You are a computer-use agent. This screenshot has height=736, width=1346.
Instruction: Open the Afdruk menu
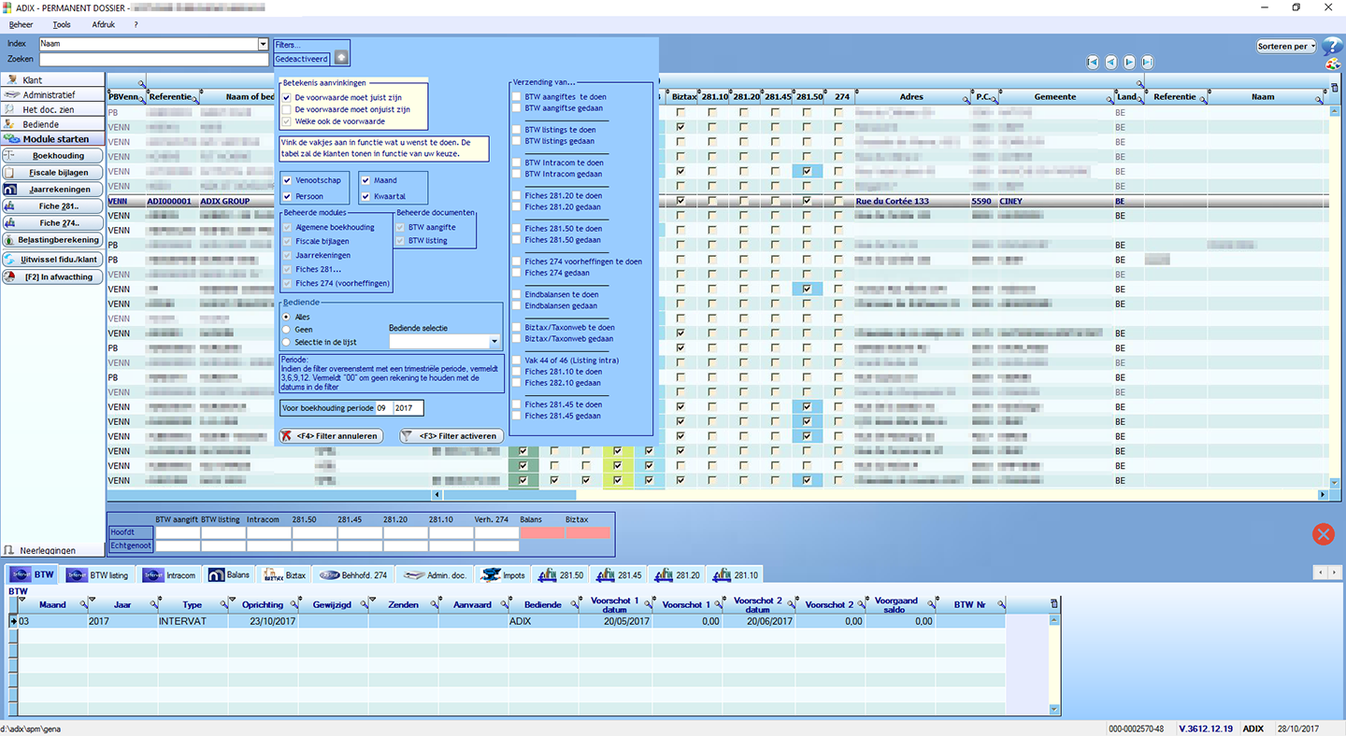[x=103, y=24]
